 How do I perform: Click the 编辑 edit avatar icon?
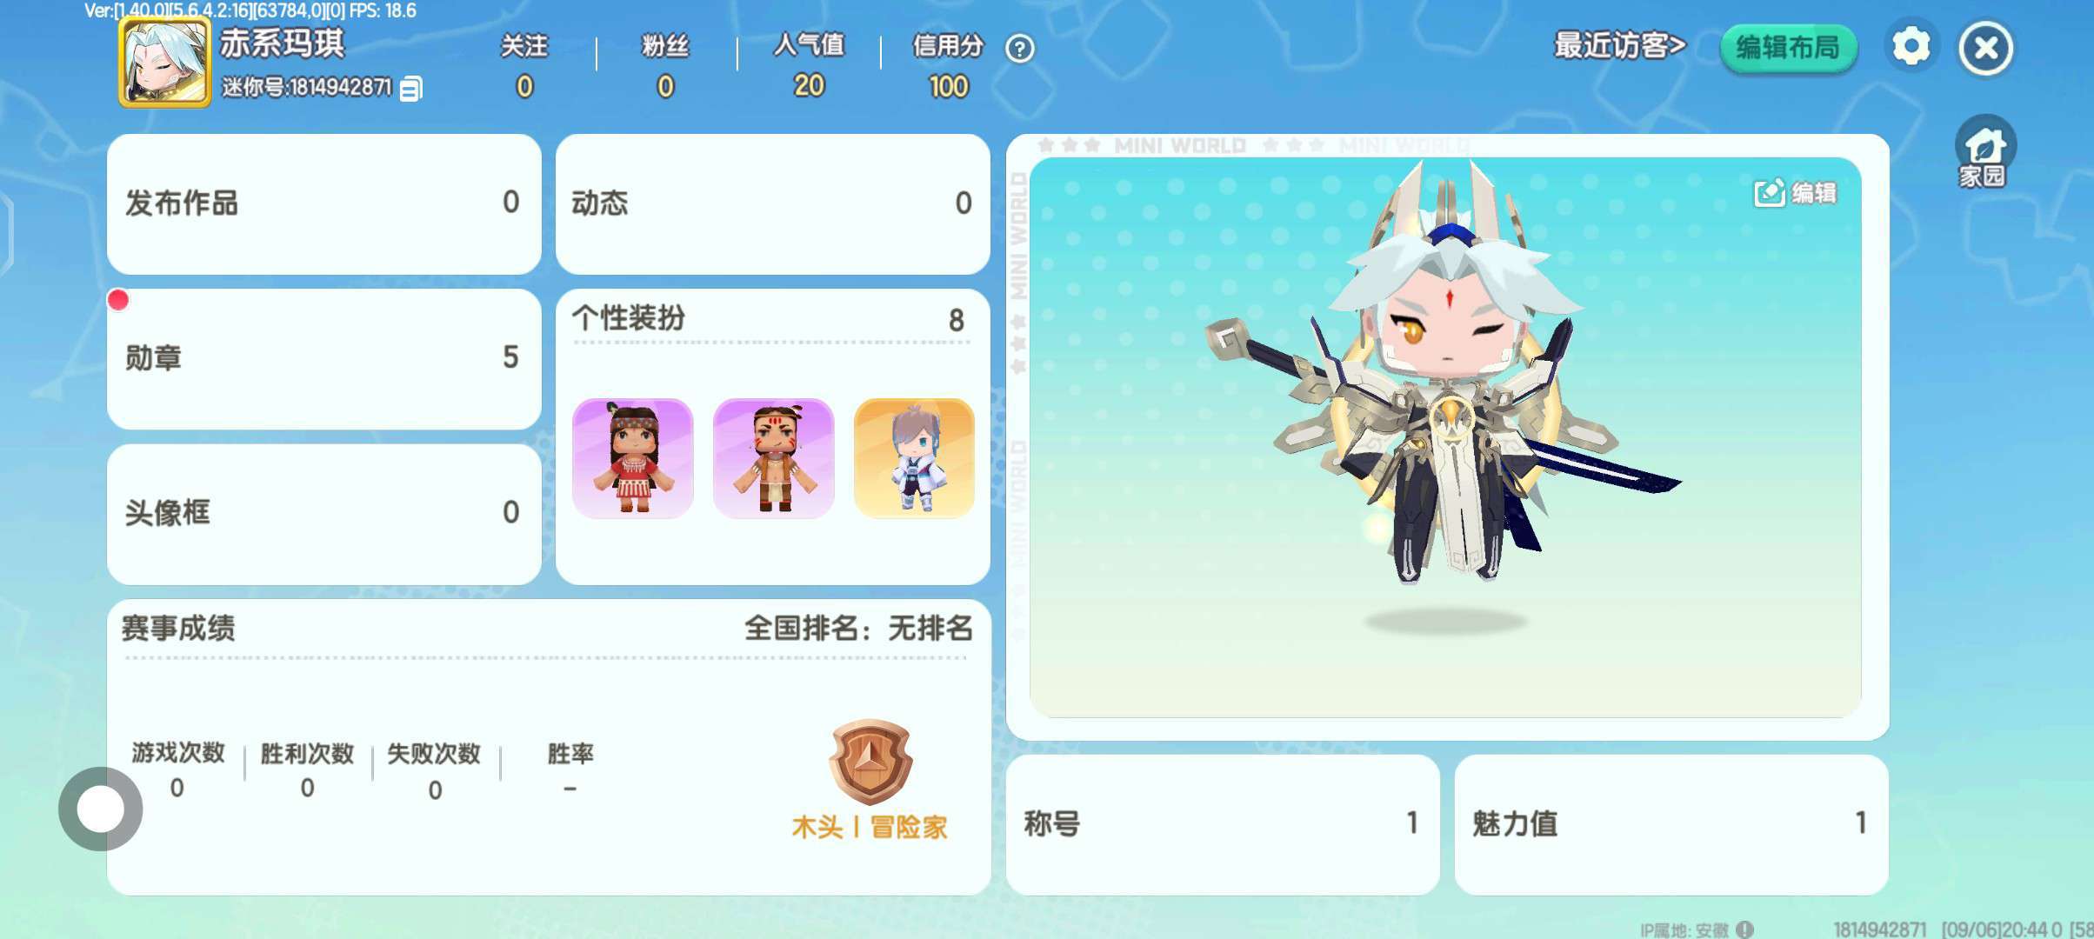pyautogui.click(x=1794, y=192)
